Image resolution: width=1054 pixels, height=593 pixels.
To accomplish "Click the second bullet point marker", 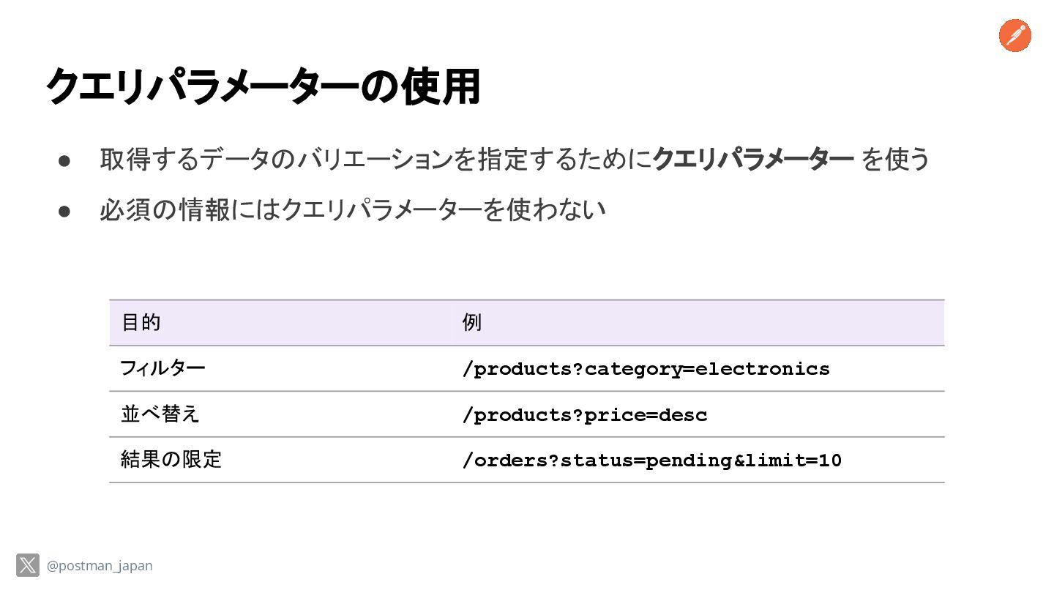I will [x=64, y=211].
